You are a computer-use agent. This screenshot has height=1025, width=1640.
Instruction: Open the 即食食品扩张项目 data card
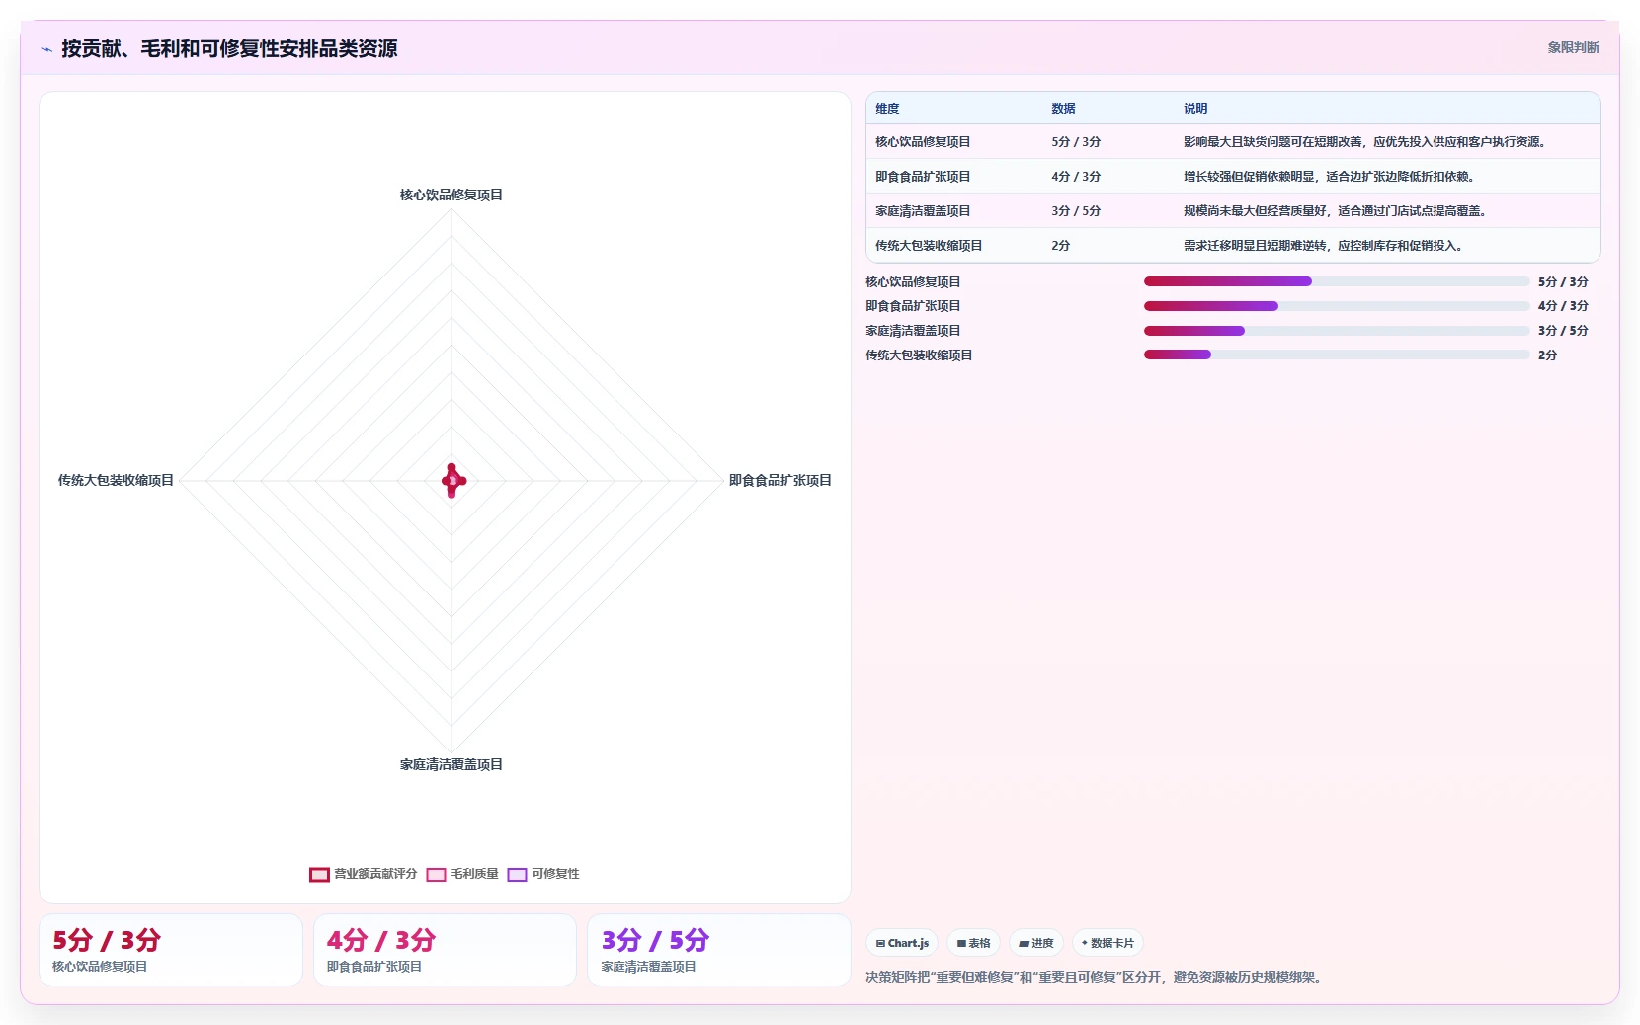(445, 950)
